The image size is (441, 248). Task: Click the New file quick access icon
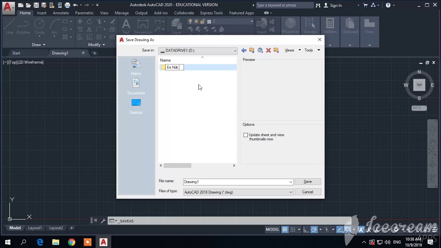(21, 5)
